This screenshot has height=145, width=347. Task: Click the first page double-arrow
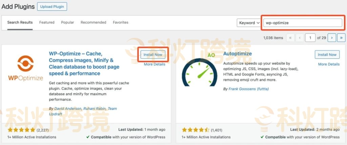290,38
